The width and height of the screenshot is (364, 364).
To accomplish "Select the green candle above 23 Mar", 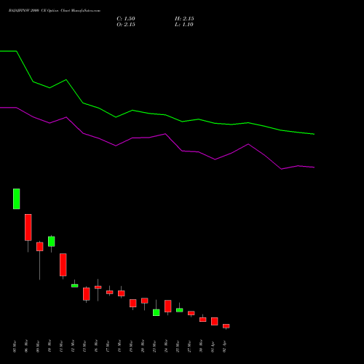I will tap(157, 312).
